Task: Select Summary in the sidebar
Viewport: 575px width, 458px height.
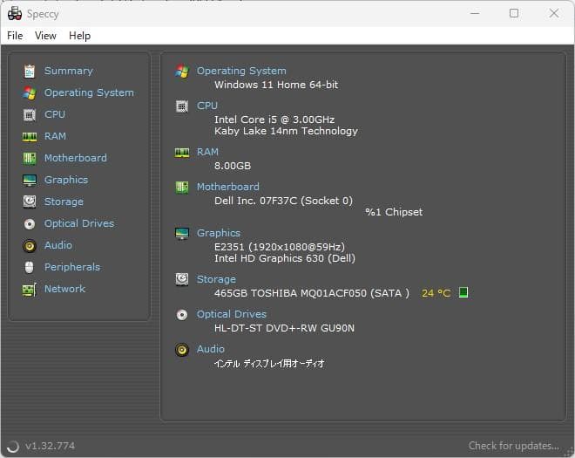Action: (69, 71)
